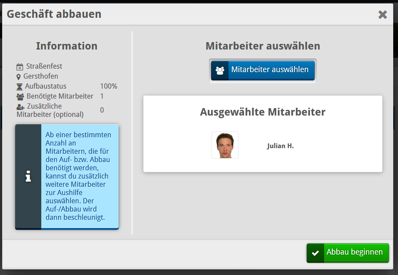
Task: Click the Zusätzliche Mitarbeiter (optional) label
Action: 50,110
